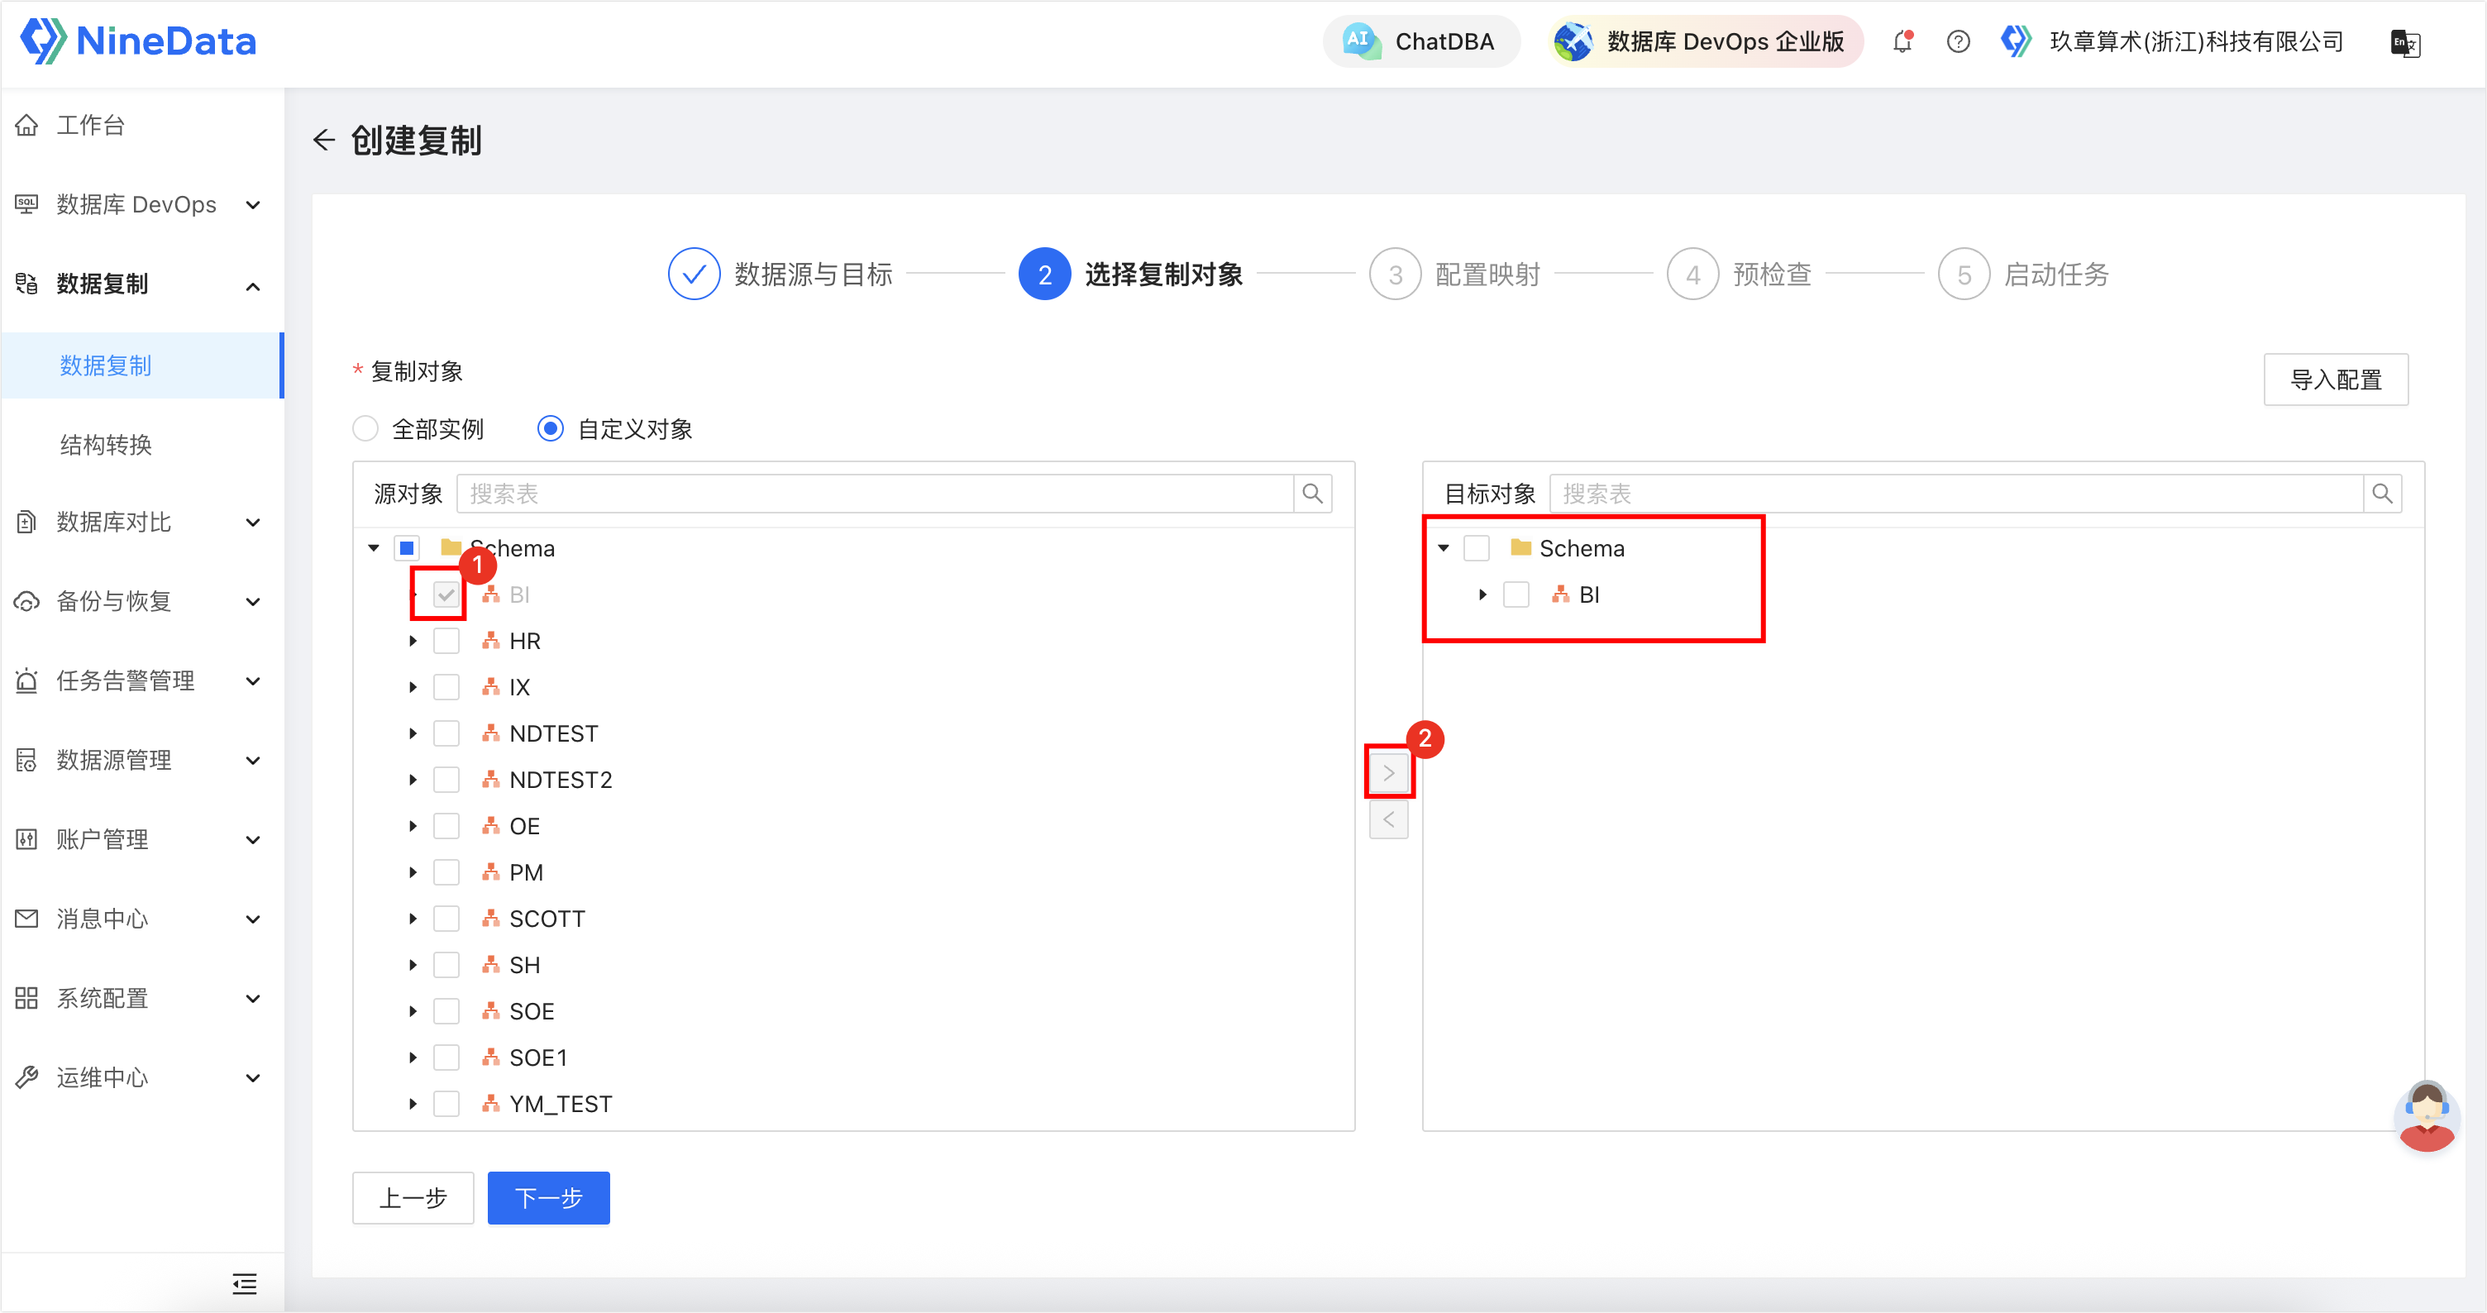Click the language translate icon
Screen dimensions: 2487x1313
[2404, 42]
